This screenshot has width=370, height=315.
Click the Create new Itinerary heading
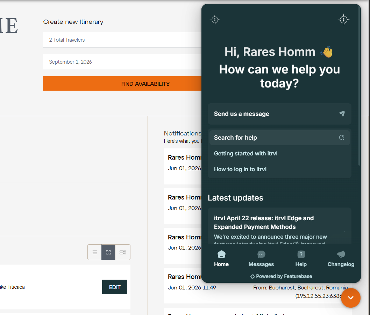pyautogui.click(x=73, y=22)
